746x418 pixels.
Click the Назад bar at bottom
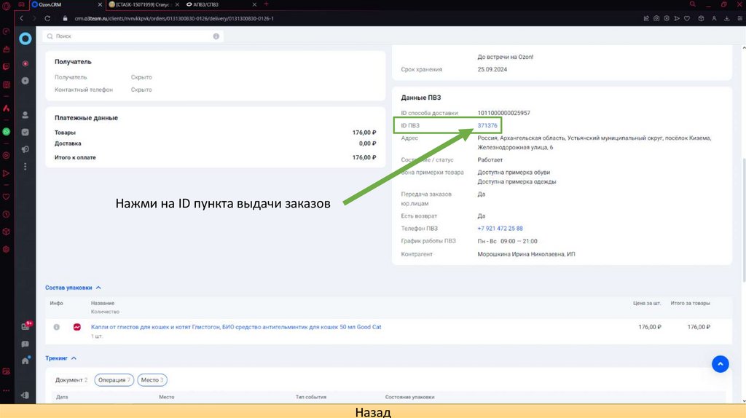tap(373, 411)
